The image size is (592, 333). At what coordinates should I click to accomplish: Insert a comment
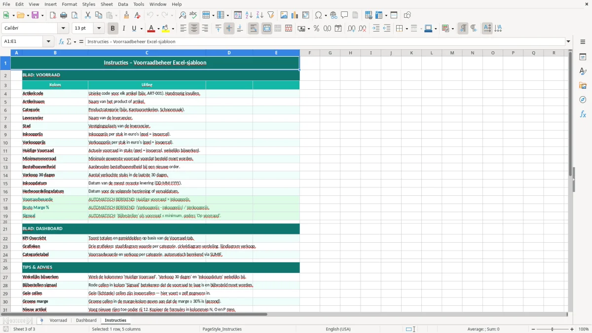tap(344, 15)
